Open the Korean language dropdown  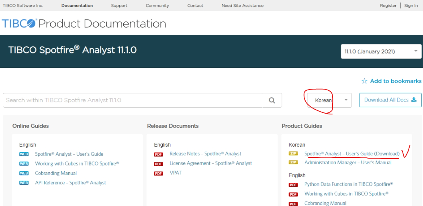coord(329,100)
